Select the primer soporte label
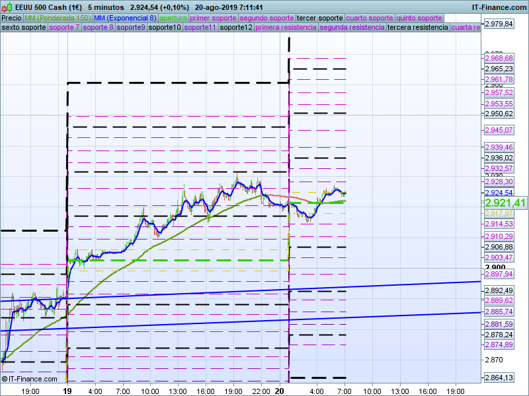Image resolution: width=529 pixels, height=396 pixels. [213, 18]
